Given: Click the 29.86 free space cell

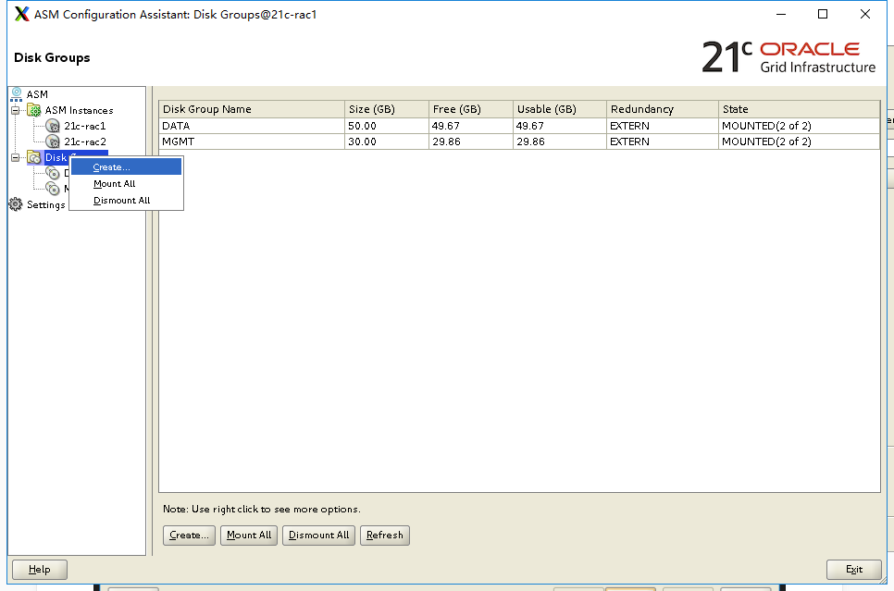Looking at the screenshot, I should 471,142.
